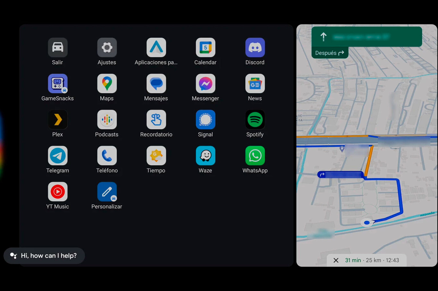
Task: Tap the Google Assistant prompt bubble
Action: [x=44, y=256]
